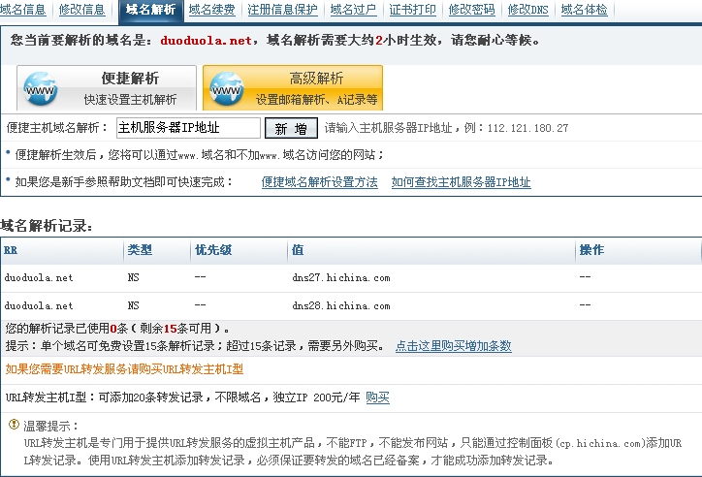This screenshot has width=702, height=477.
Task: Open 便捷域名解析设置方法 help link
Action: tap(320, 182)
